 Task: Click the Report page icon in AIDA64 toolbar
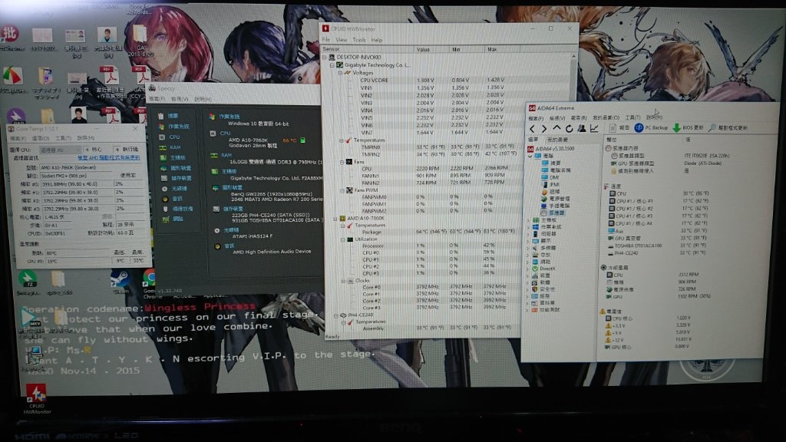(613, 128)
